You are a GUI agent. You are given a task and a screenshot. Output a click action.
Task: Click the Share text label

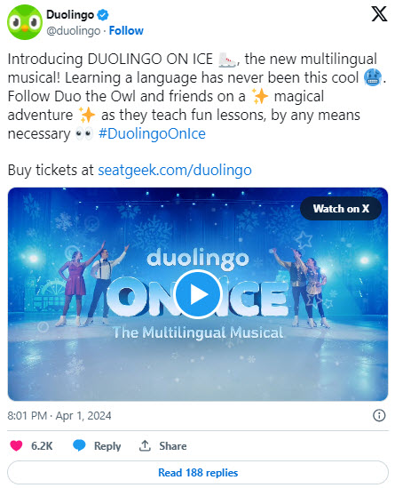coord(173,446)
